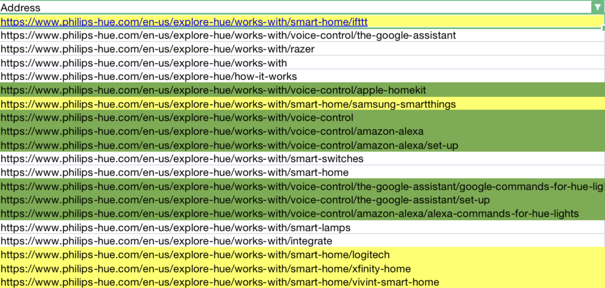This screenshot has height=288, width=605.
Task: Select the alexa-commands-for-hue-lights URL cell
Action: coord(302,214)
